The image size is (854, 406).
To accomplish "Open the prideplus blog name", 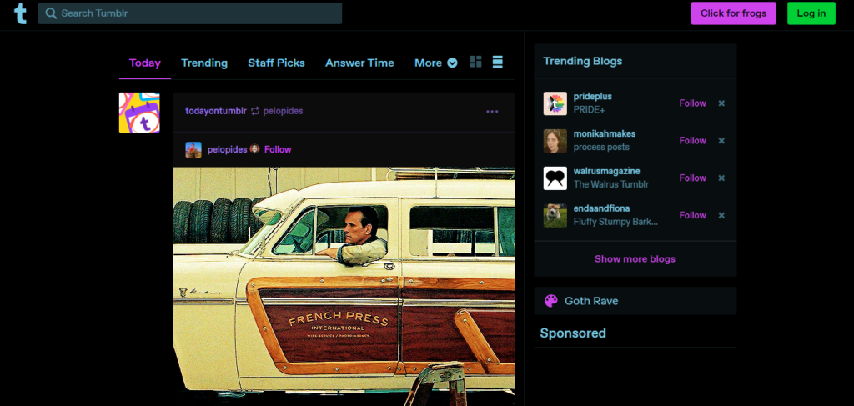I will [x=593, y=97].
